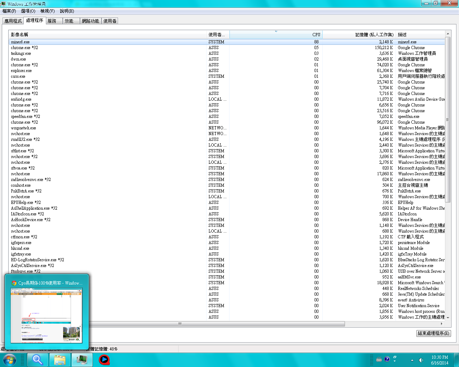Open the red Q media player taskbar icon
Screen dimensions: 459x367
pyautogui.click(x=104, y=360)
